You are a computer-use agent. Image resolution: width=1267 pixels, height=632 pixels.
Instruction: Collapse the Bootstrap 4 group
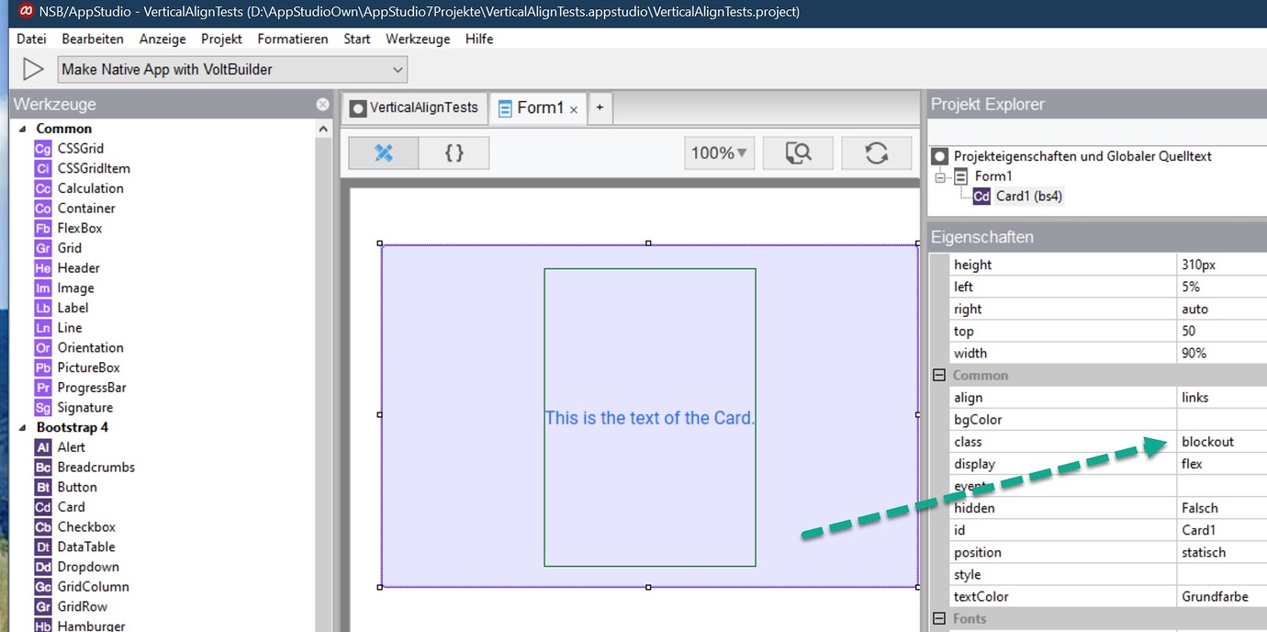click(x=22, y=427)
